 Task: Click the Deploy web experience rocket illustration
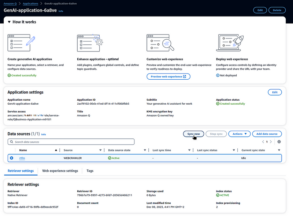point(230,43)
